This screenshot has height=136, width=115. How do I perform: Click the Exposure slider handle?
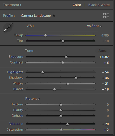point(66,57)
